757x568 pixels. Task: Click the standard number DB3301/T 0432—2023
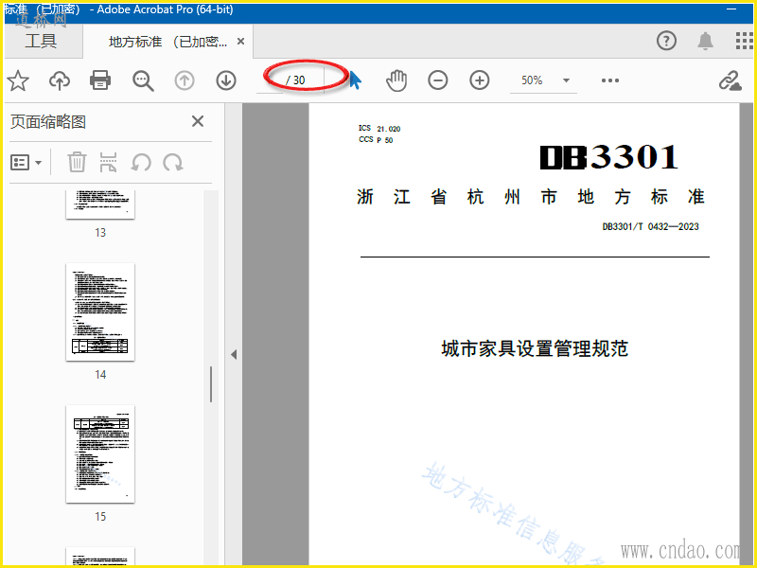(650, 226)
